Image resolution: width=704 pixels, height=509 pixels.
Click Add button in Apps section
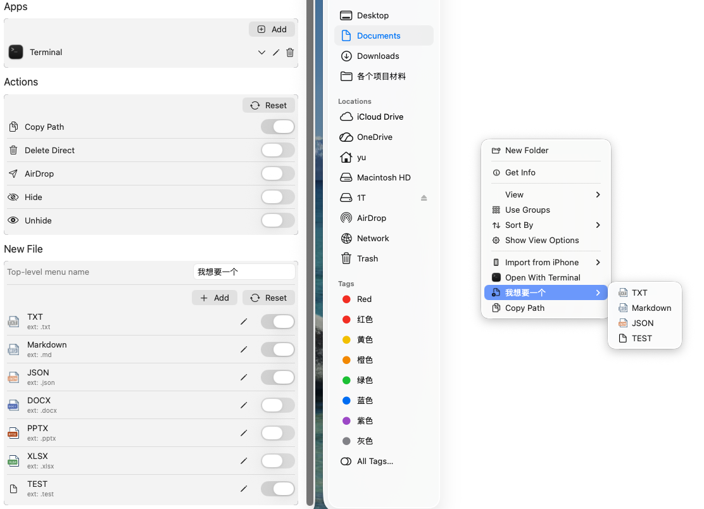pos(272,29)
